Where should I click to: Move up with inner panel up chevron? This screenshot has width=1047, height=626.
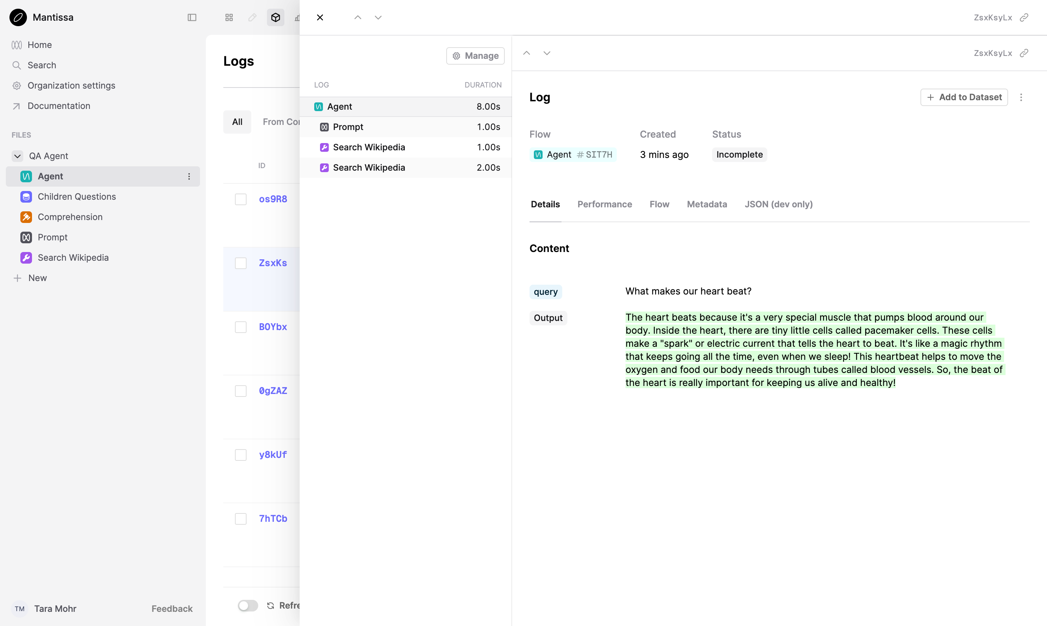(526, 53)
